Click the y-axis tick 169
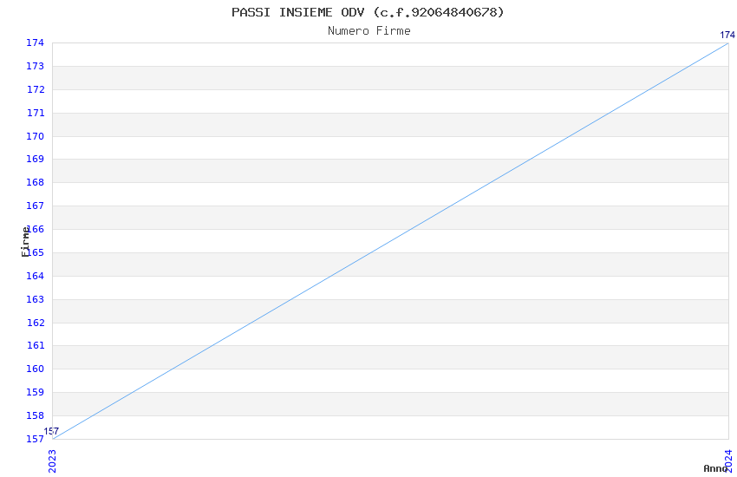This screenshot has width=737, height=477. point(36,159)
